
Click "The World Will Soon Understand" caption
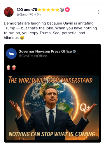(50, 80)
